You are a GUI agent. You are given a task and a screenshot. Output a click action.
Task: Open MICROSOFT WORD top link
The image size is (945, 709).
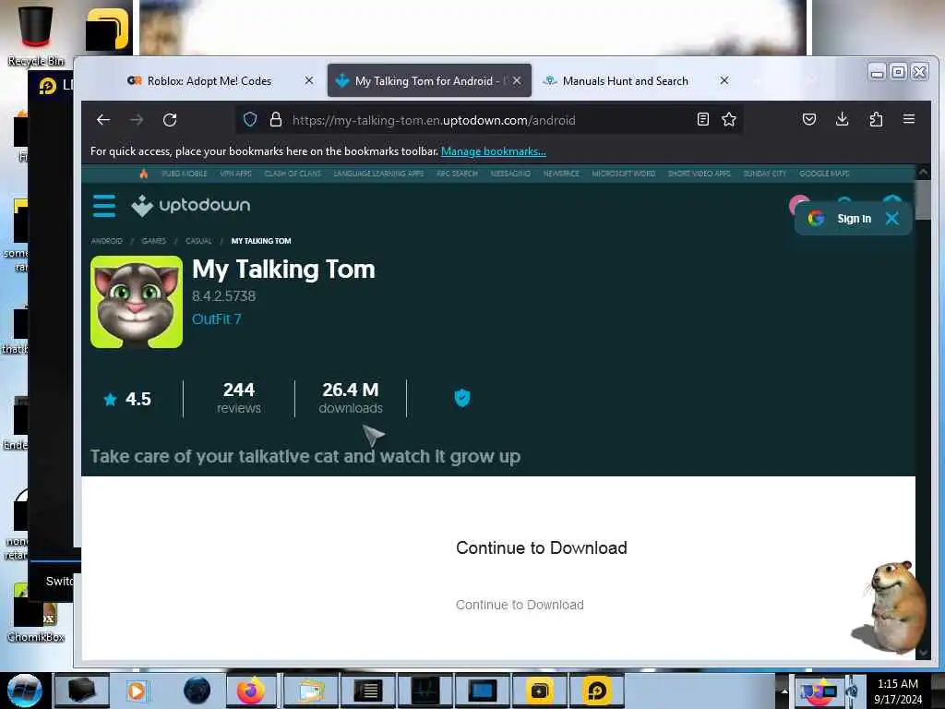point(623,174)
